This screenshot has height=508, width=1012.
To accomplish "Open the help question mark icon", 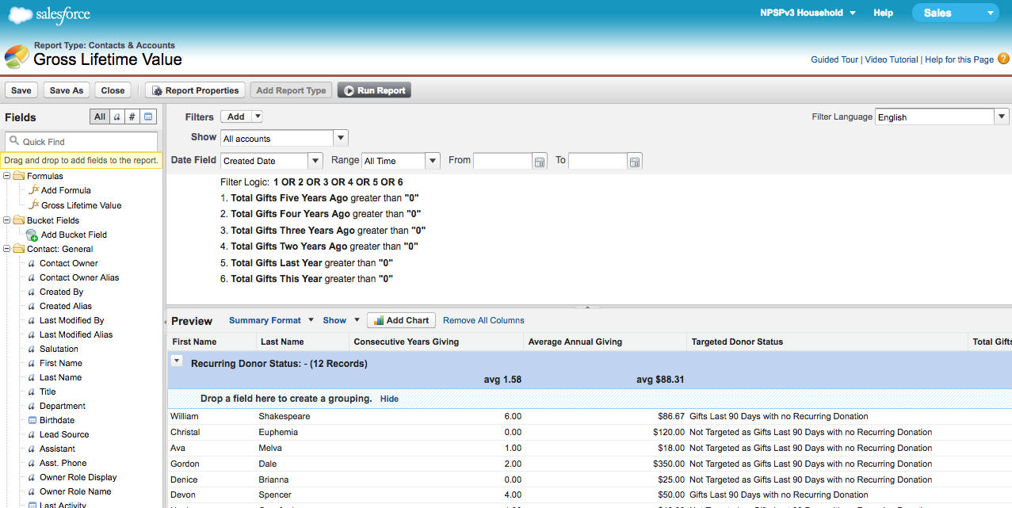I will (1003, 59).
